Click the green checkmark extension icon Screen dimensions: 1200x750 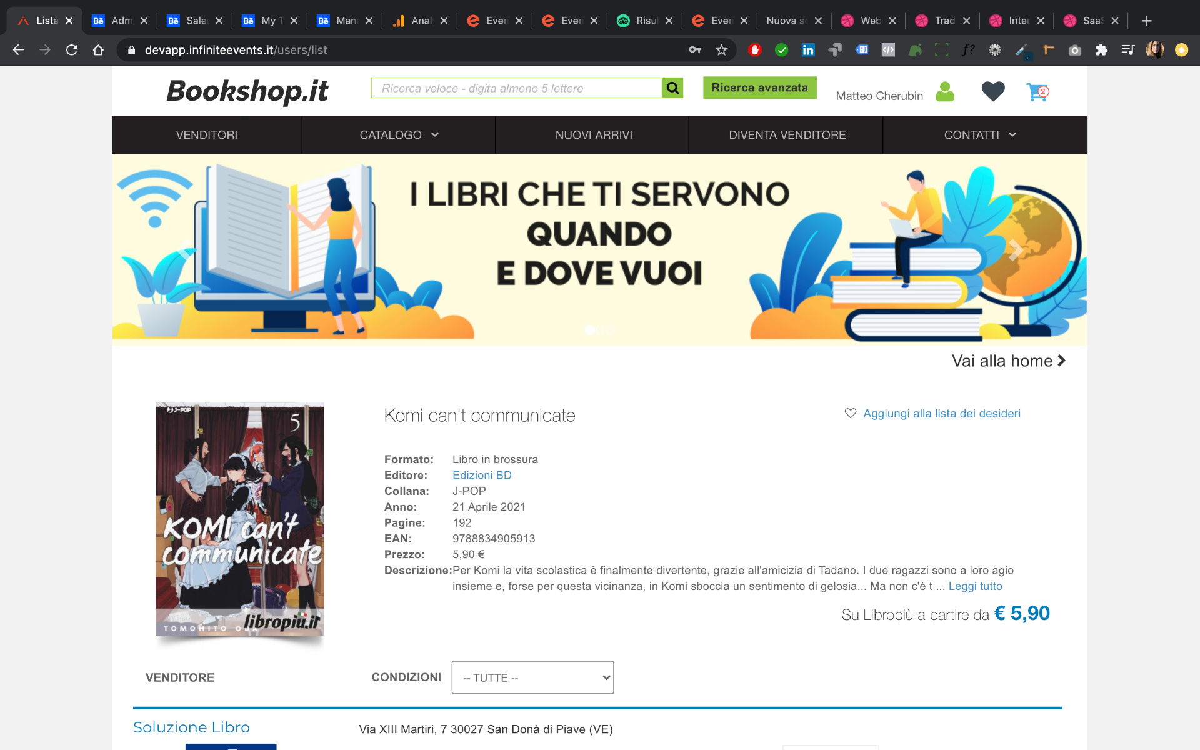click(781, 50)
